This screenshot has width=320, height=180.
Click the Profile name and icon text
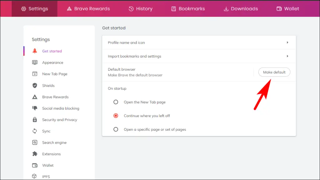pos(126,42)
